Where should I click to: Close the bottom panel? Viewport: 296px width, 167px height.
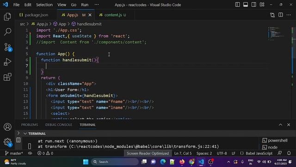click(289, 125)
